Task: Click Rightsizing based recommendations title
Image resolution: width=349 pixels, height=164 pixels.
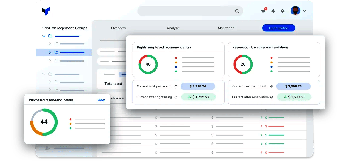Action: pyautogui.click(x=164, y=47)
